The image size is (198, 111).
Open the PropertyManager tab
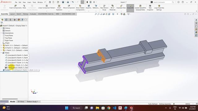pyautogui.click(x=6, y=20)
